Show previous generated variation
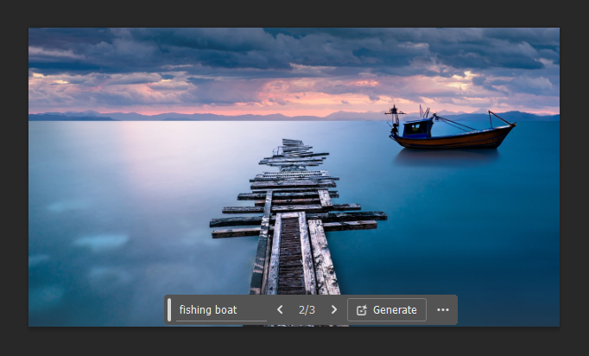Screen dimensions: 589x356 (x=280, y=309)
